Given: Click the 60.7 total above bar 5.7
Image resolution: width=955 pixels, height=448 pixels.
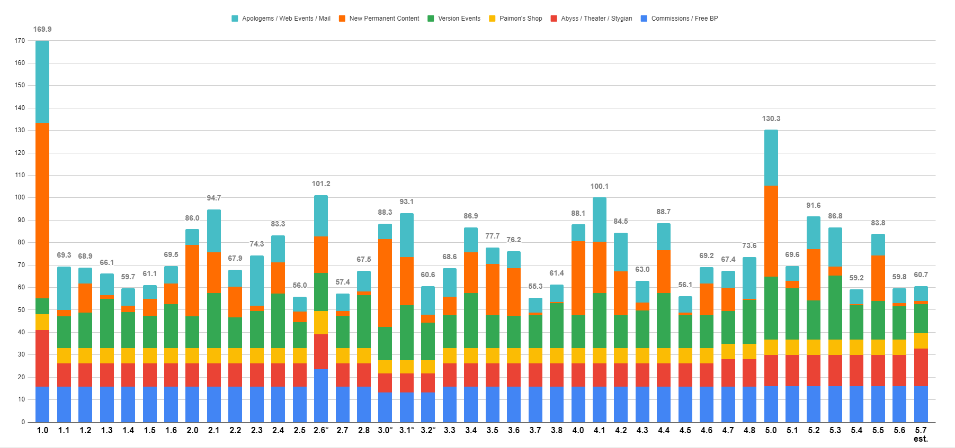Looking at the screenshot, I should [x=921, y=275].
